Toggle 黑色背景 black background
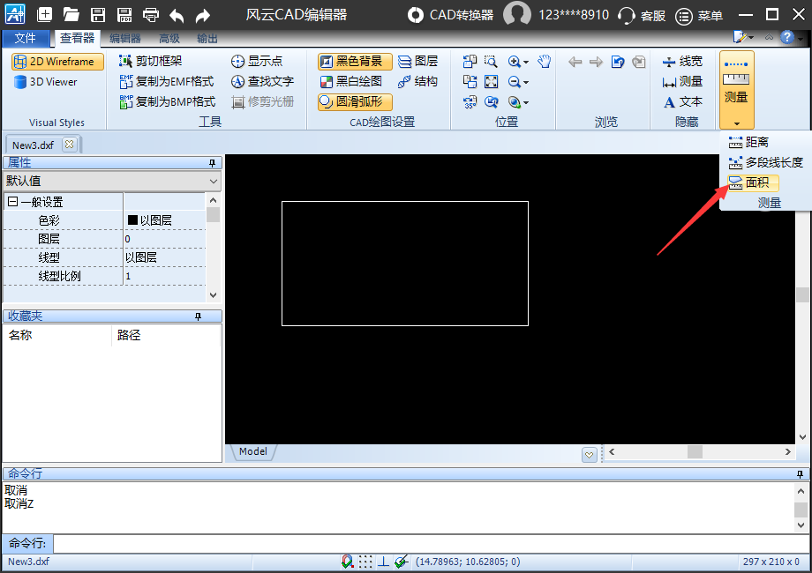Screen dimensions: 812x573 (355, 62)
